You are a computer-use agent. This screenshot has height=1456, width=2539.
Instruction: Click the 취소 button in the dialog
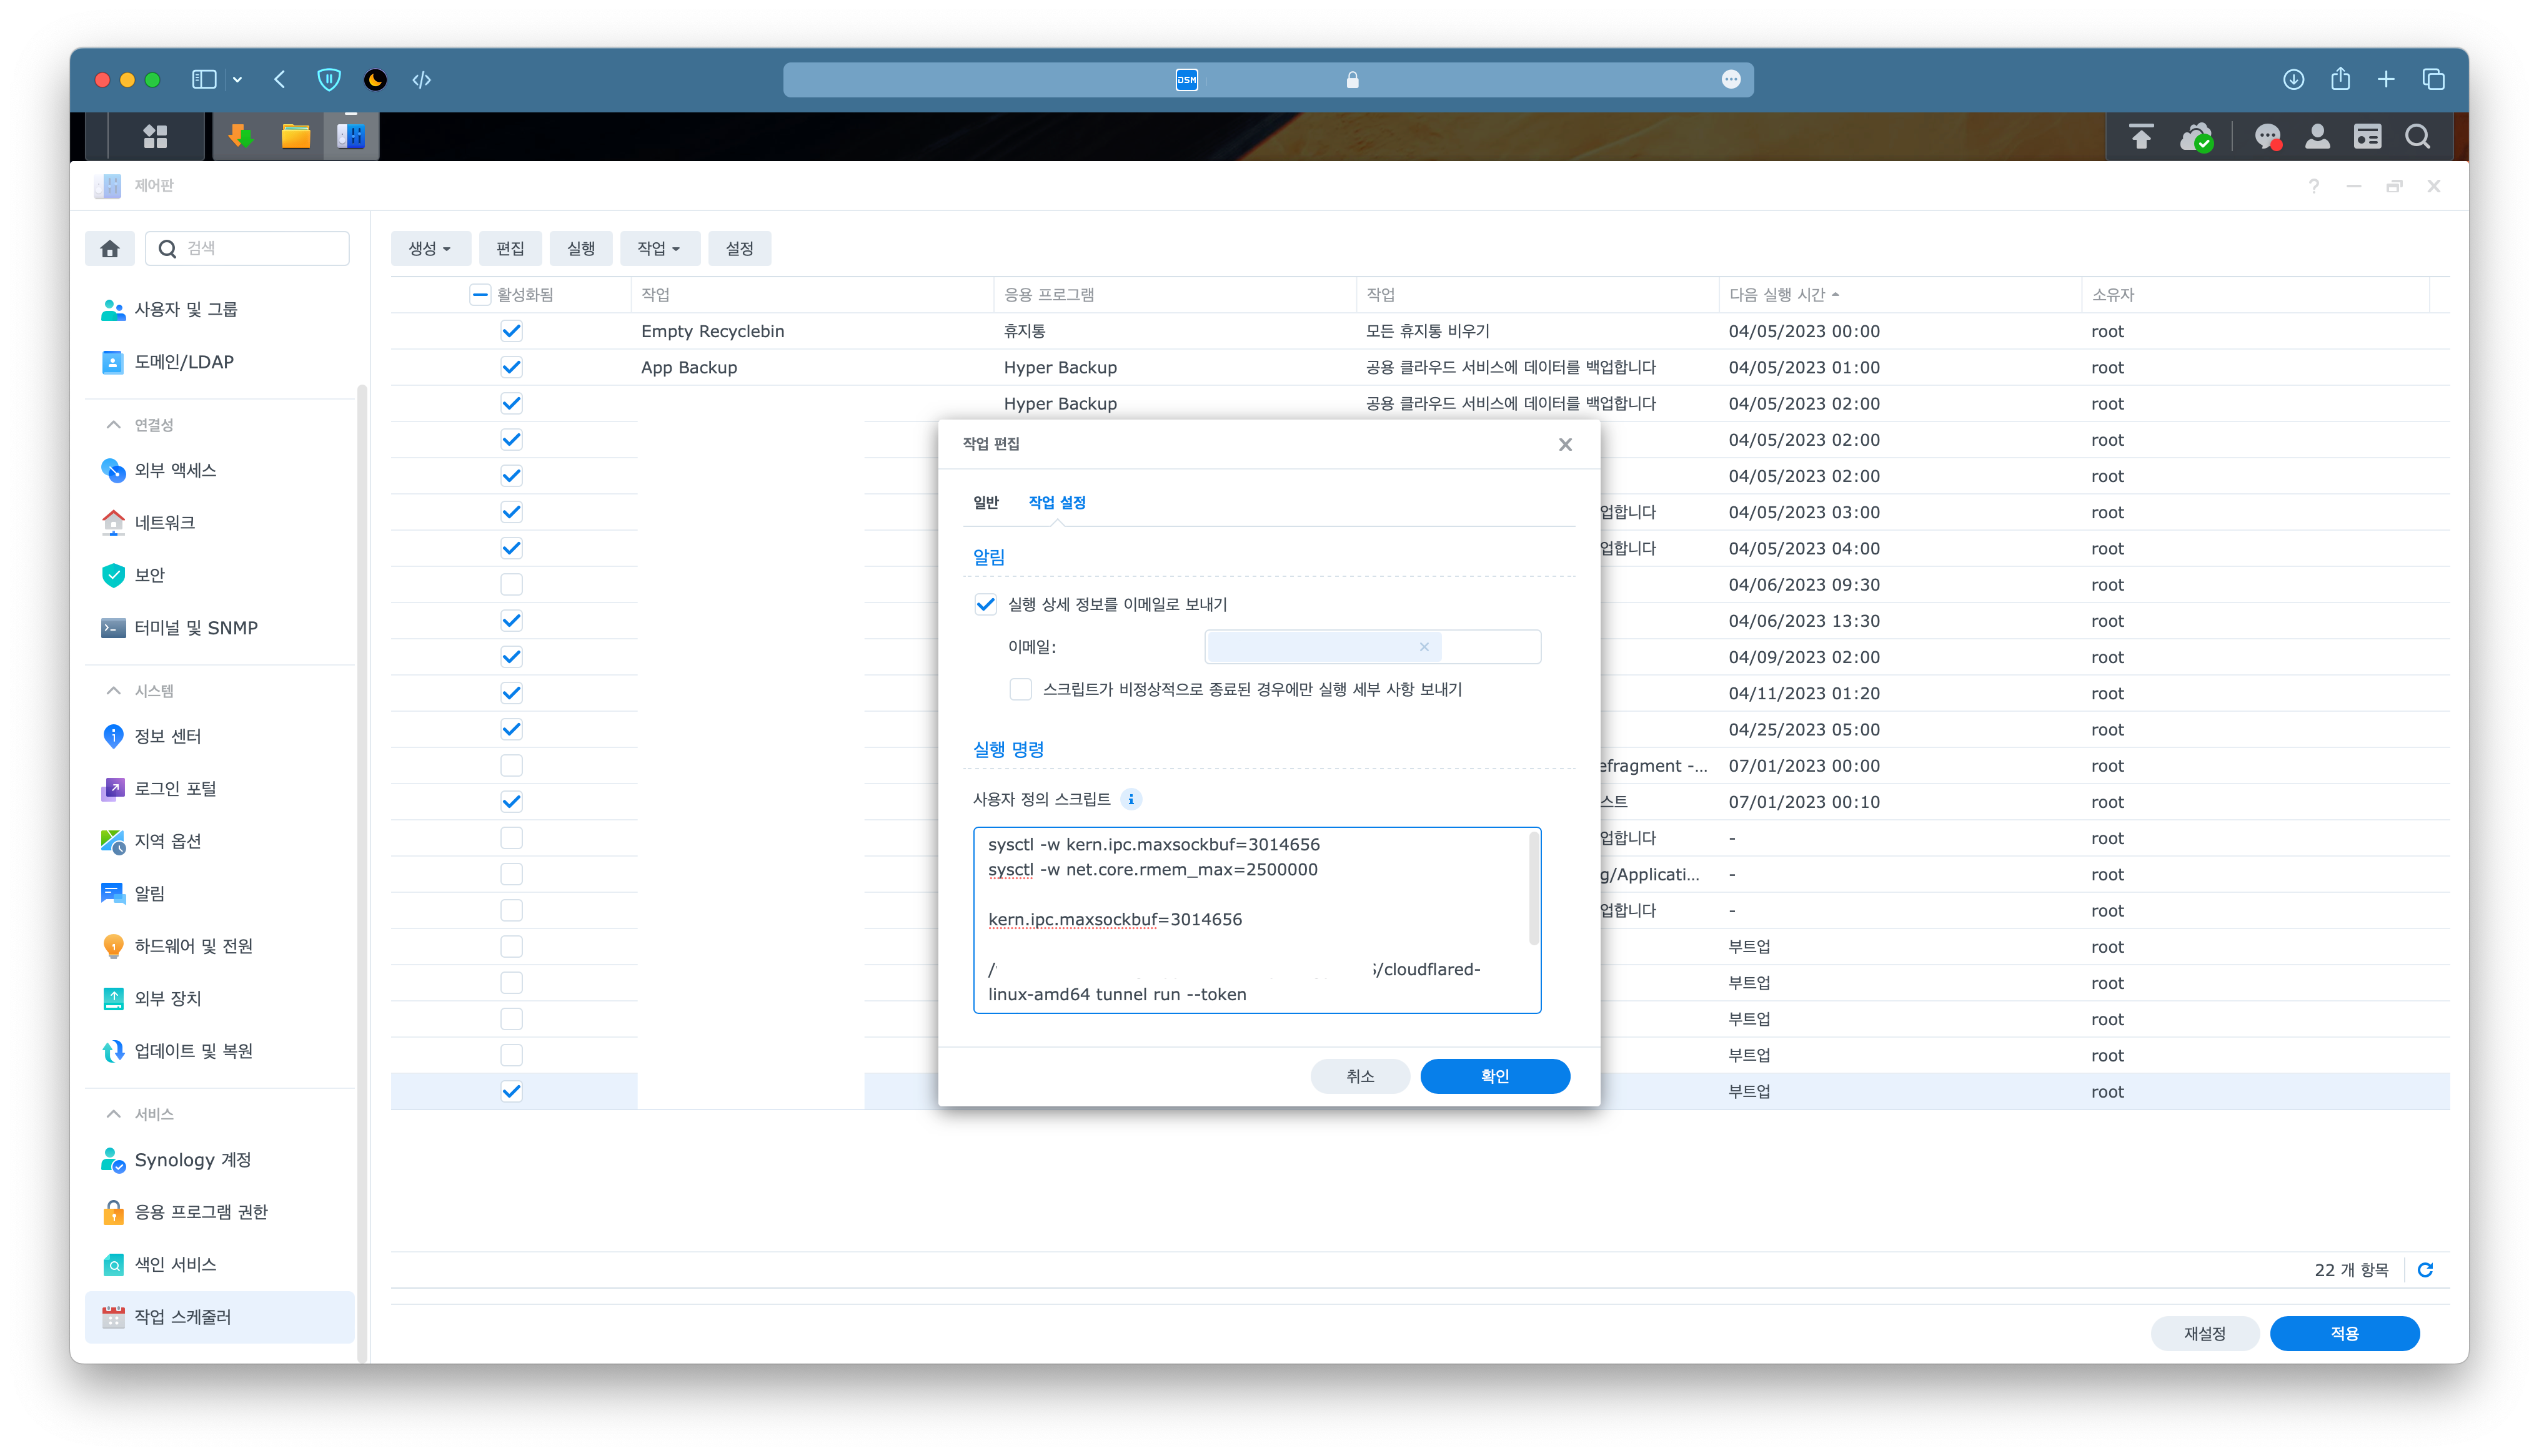(1359, 1076)
